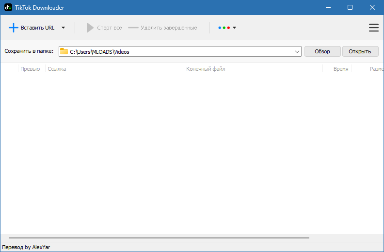The width and height of the screenshot is (384, 252).
Task: Click the Время column header
Action: point(337,69)
